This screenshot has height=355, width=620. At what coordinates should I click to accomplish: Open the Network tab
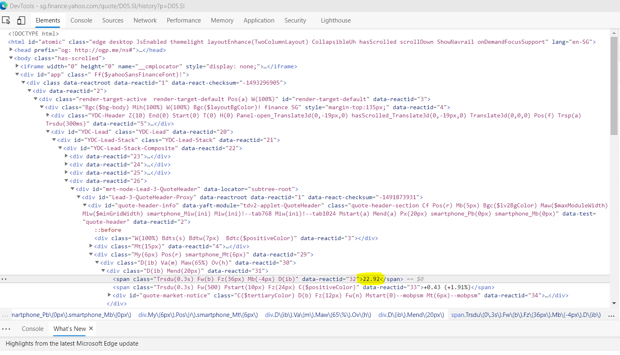(145, 20)
